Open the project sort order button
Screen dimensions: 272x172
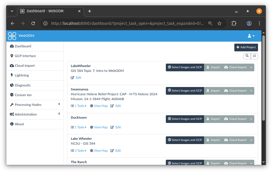click(254, 56)
